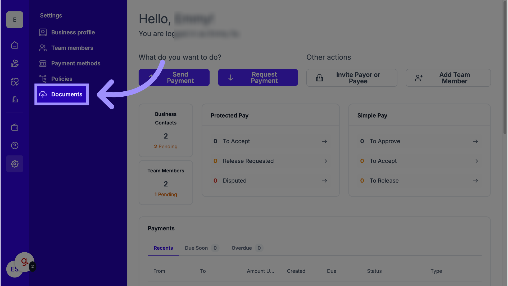Open the business building sidebar icon

[15, 100]
